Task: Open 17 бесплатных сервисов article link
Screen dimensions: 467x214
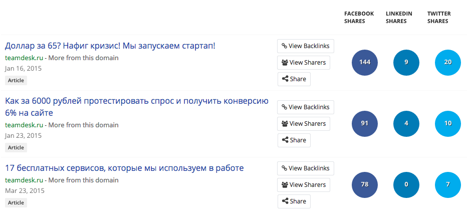Action: click(x=124, y=168)
